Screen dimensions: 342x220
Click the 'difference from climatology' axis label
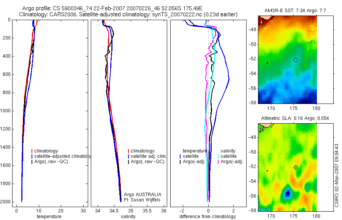point(207,217)
